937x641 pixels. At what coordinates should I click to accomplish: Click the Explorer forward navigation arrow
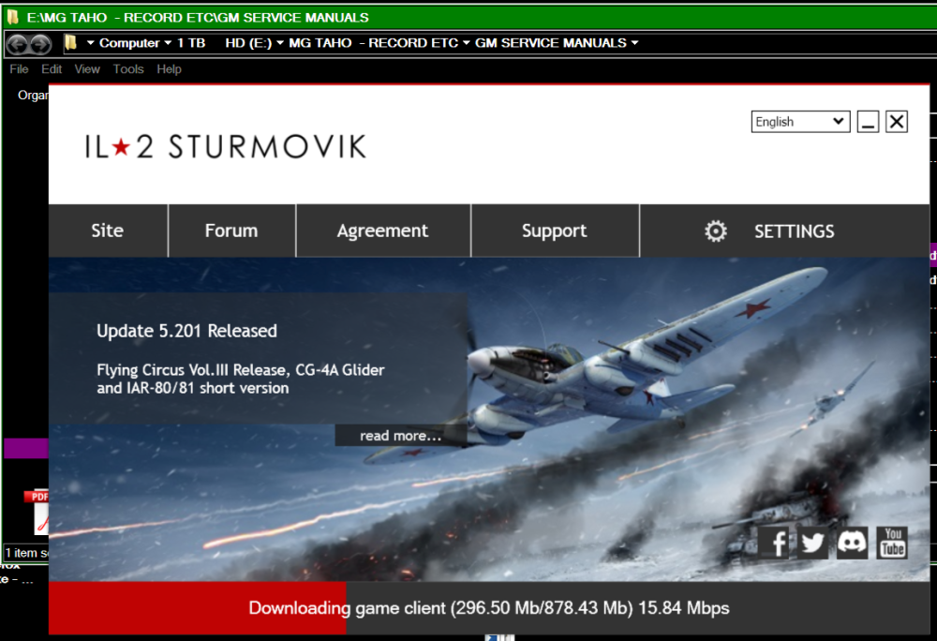[x=40, y=43]
